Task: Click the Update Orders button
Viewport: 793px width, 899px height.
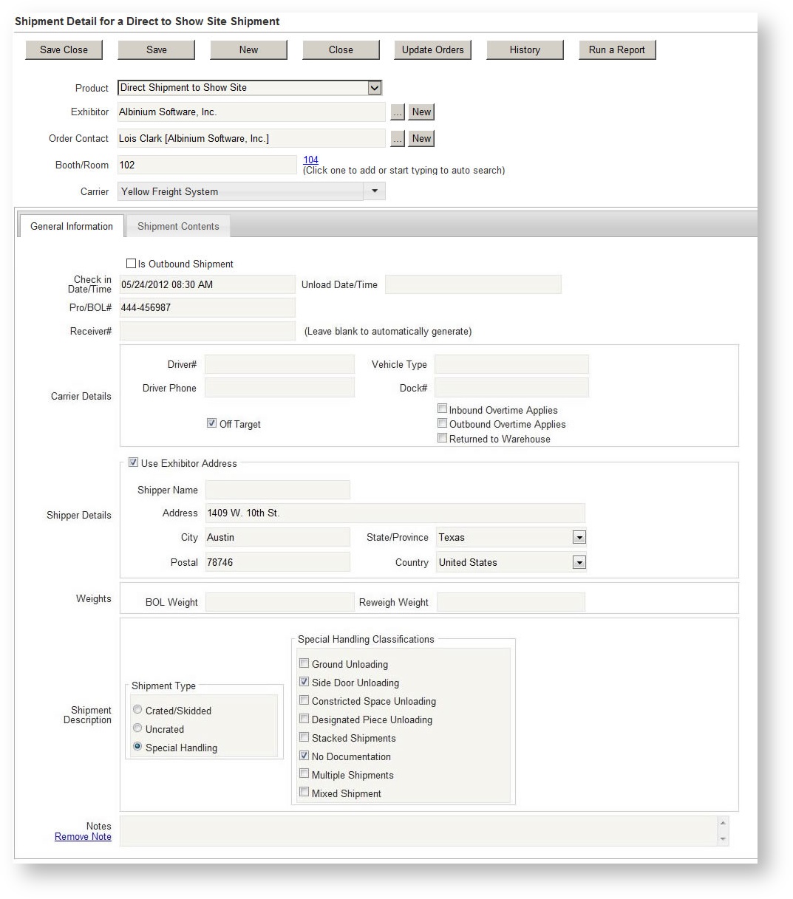Action: coord(432,49)
